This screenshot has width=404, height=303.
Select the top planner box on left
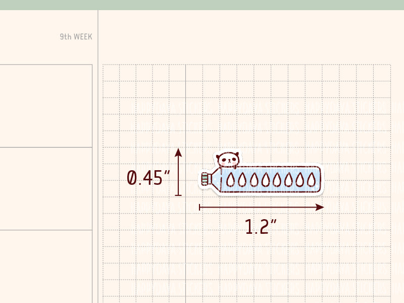pos(45,106)
